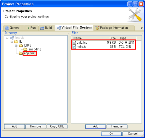Dismiss the dialog with Cancel
Image resolution: width=145 pixels, height=138 pixels.
pyautogui.click(x=133, y=134)
